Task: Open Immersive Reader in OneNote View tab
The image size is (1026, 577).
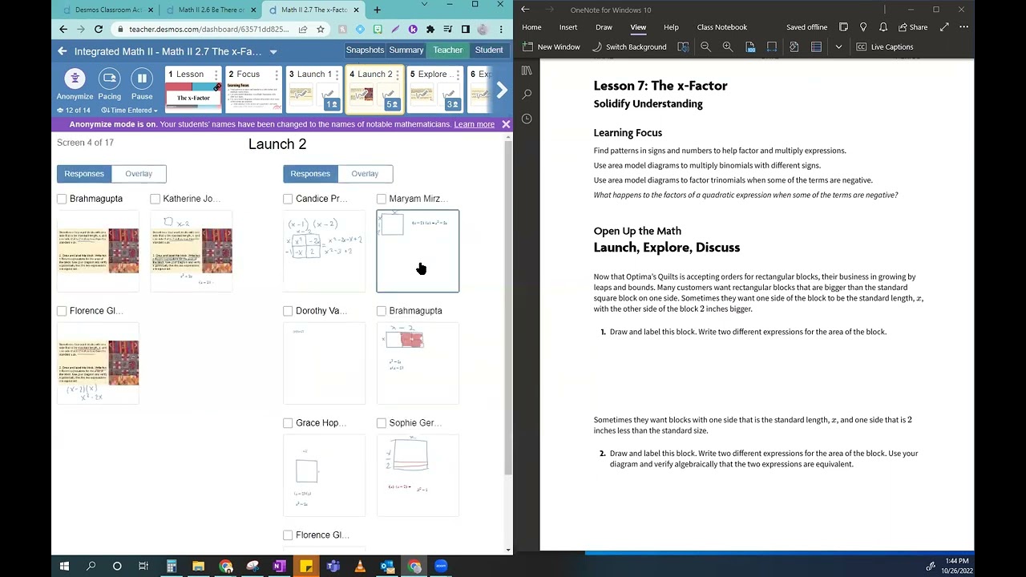Action: click(683, 46)
